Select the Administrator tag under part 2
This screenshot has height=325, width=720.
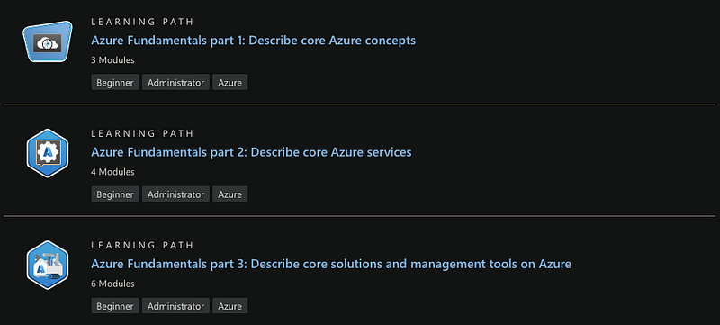point(175,194)
